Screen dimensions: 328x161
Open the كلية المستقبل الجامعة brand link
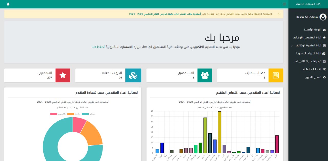tap(308, 4)
